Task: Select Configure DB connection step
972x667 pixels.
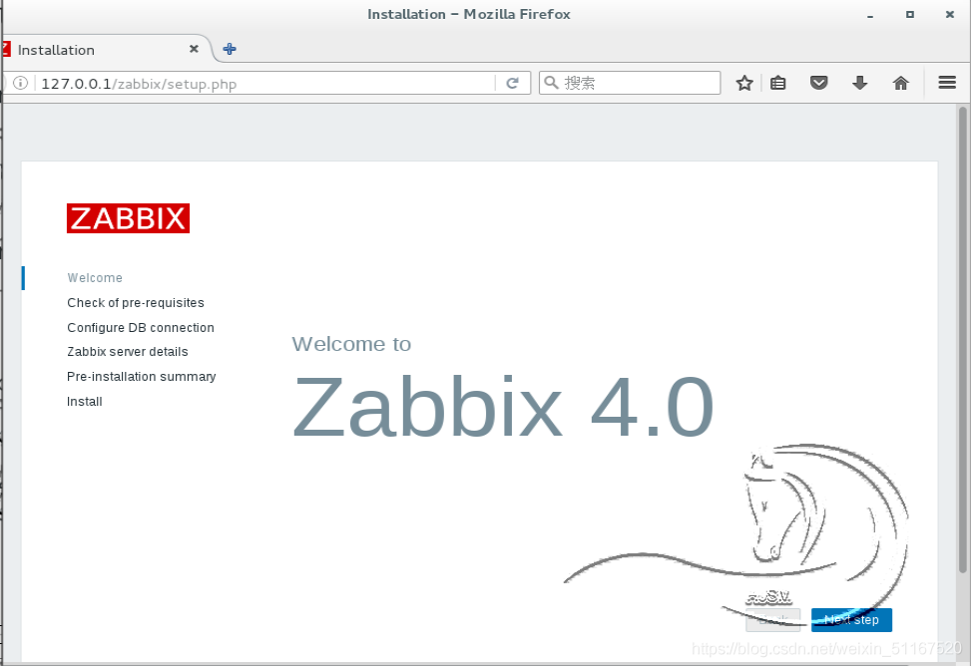Action: (x=141, y=328)
